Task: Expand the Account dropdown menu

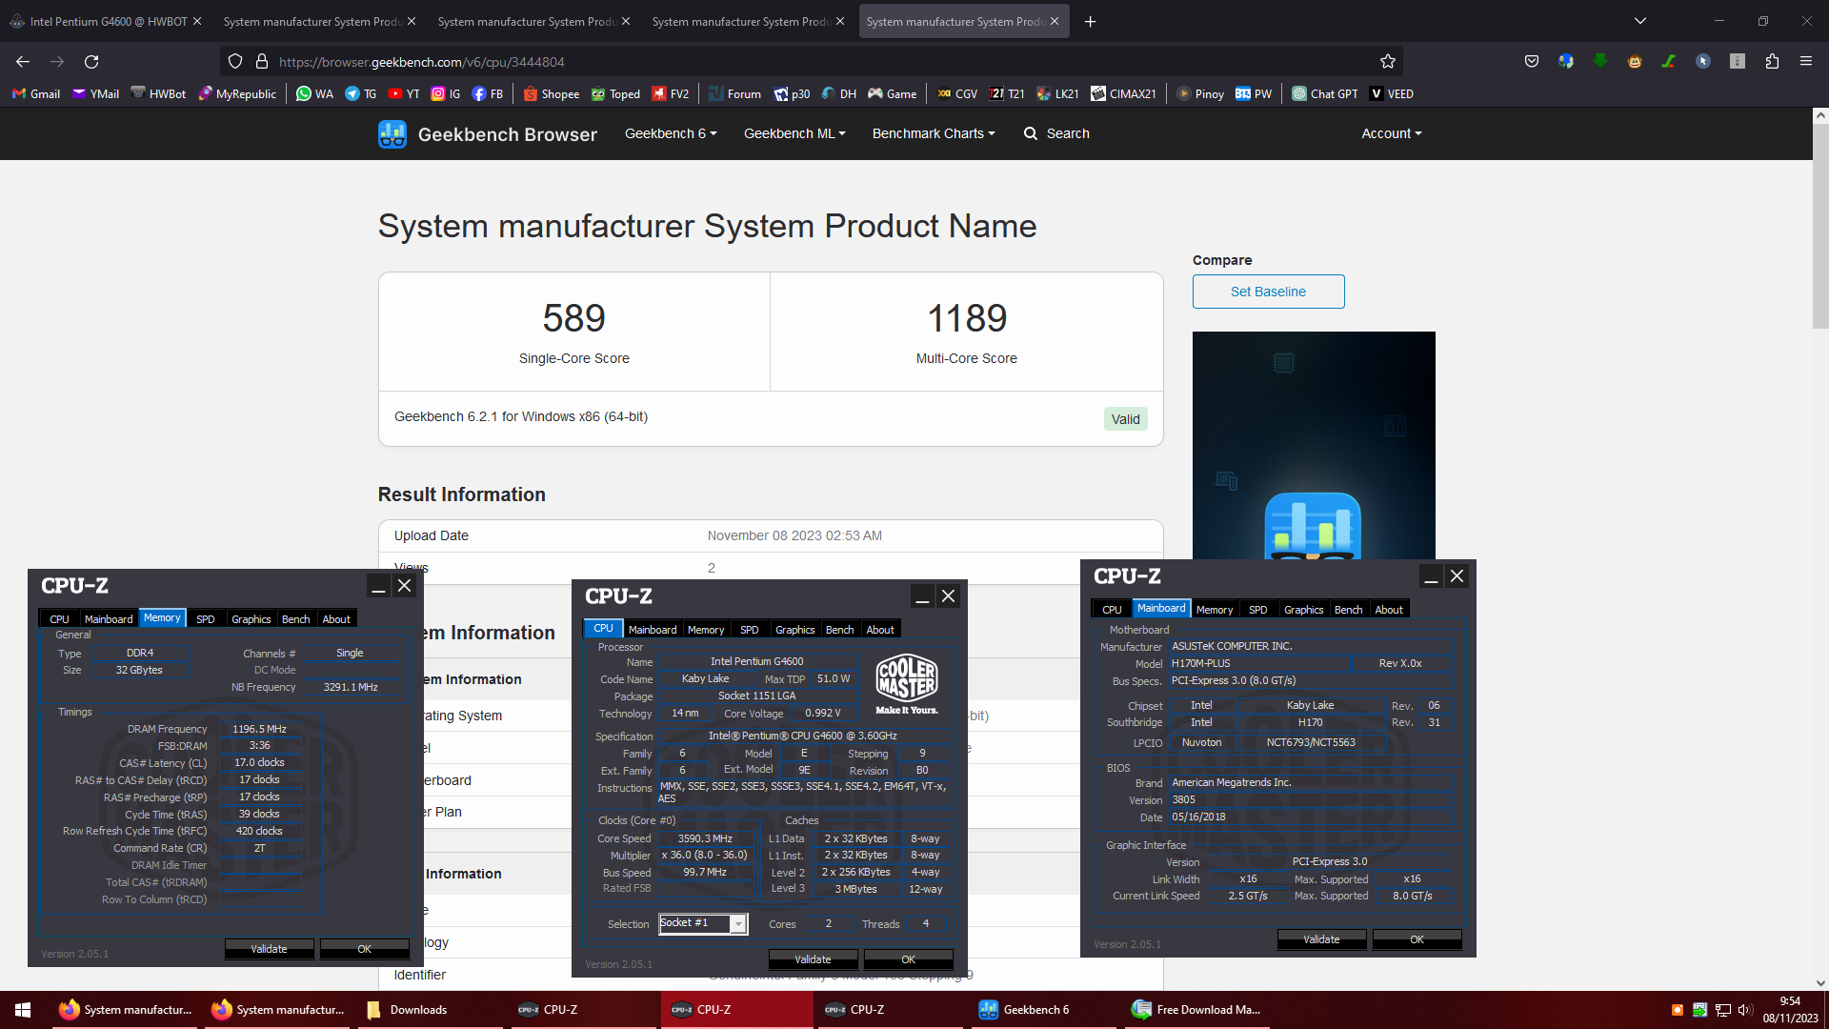Action: pyautogui.click(x=1392, y=133)
